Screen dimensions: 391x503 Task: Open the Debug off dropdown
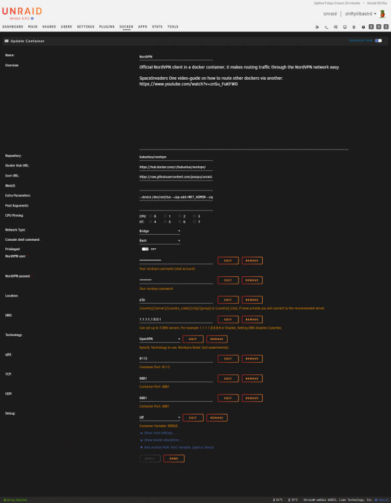click(160, 418)
